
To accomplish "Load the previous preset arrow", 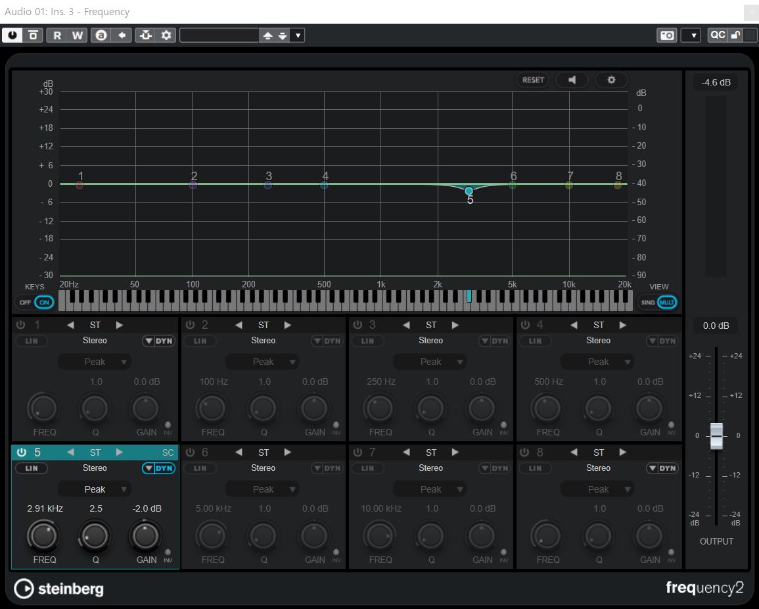I will point(267,36).
